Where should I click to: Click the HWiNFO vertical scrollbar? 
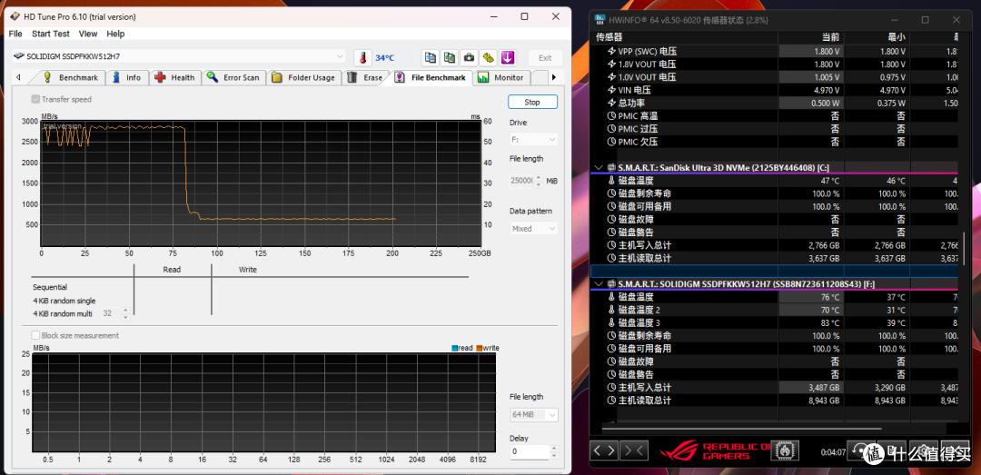click(x=964, y=247)
